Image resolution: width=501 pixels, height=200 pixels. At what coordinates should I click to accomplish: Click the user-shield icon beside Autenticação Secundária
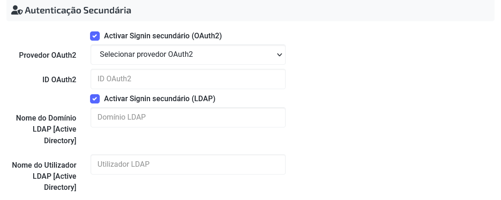[16, 10]
